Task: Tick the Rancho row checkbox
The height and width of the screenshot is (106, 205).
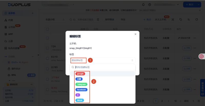Action: [x=47, y=58]
